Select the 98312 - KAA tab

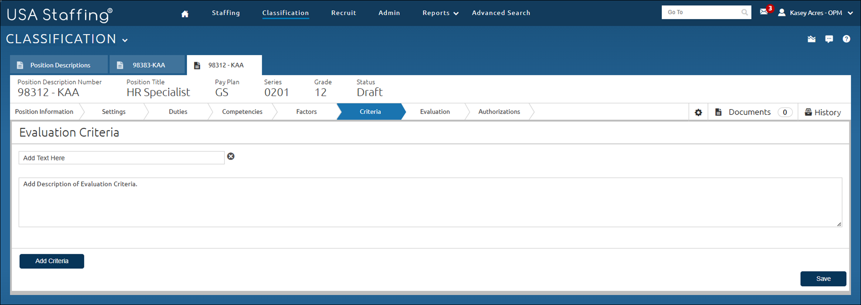pos(224,65)
